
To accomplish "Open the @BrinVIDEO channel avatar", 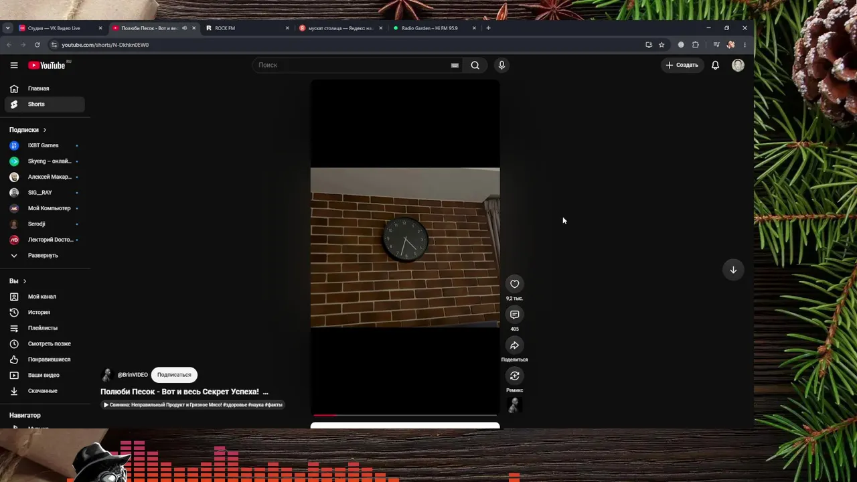I will (x=106, y=375).
